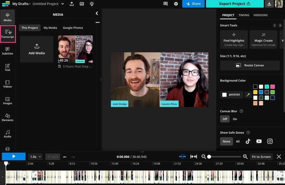Image resolution: width=285 pixels, height=185 pixels.
Task: Switch to the My Media tab
Action: (x=50, y=28)
